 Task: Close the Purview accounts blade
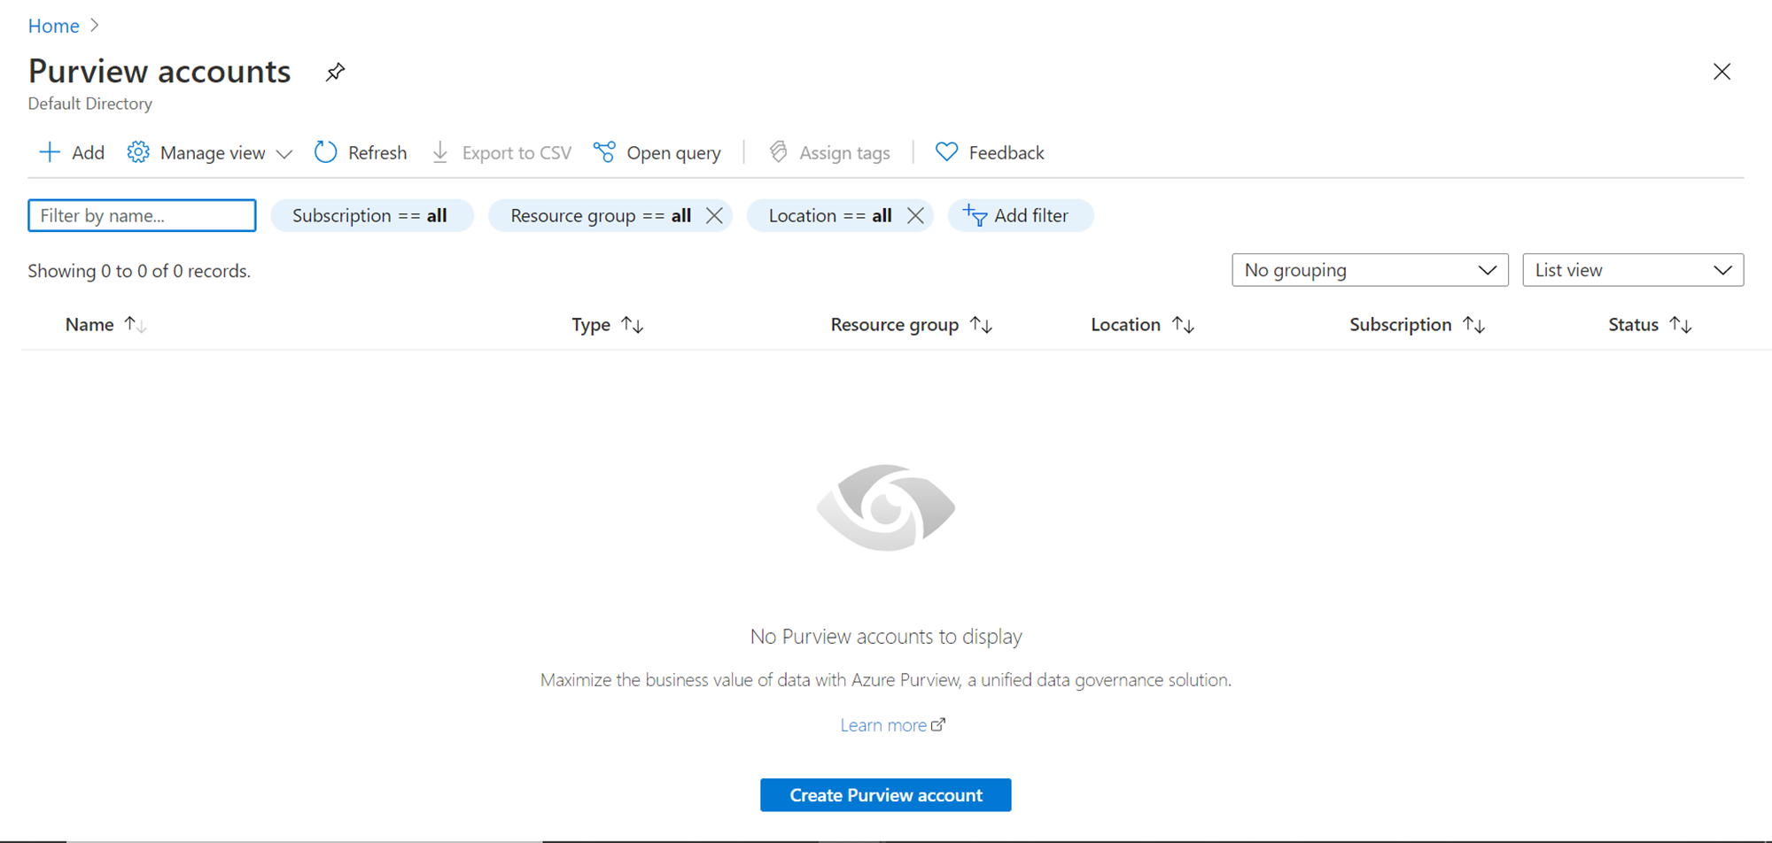pos(1721,72)
